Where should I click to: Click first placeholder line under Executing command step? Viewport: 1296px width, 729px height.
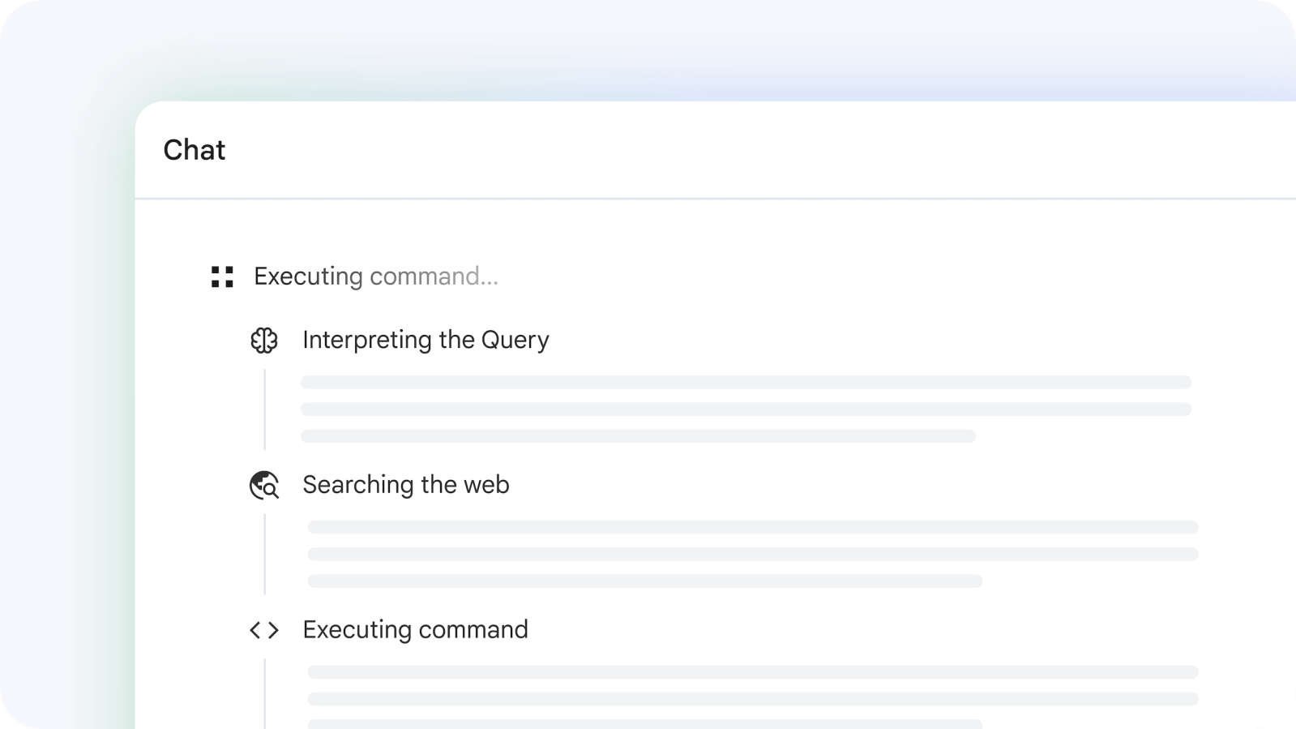click(753, 671)
